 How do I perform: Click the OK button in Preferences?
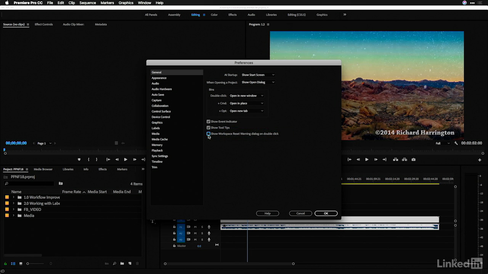tap(326, 213)
